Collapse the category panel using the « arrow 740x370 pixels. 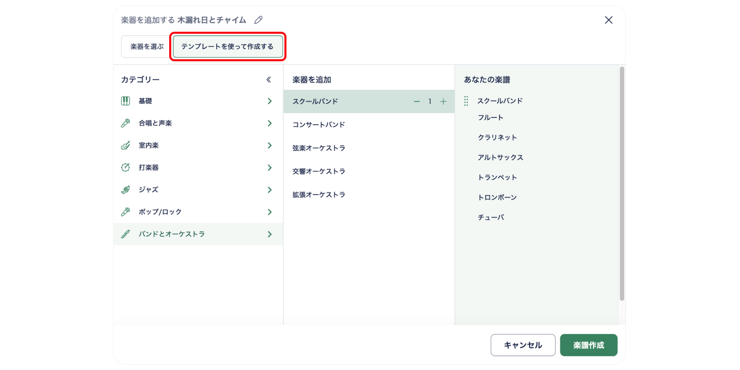pos(269,79)
